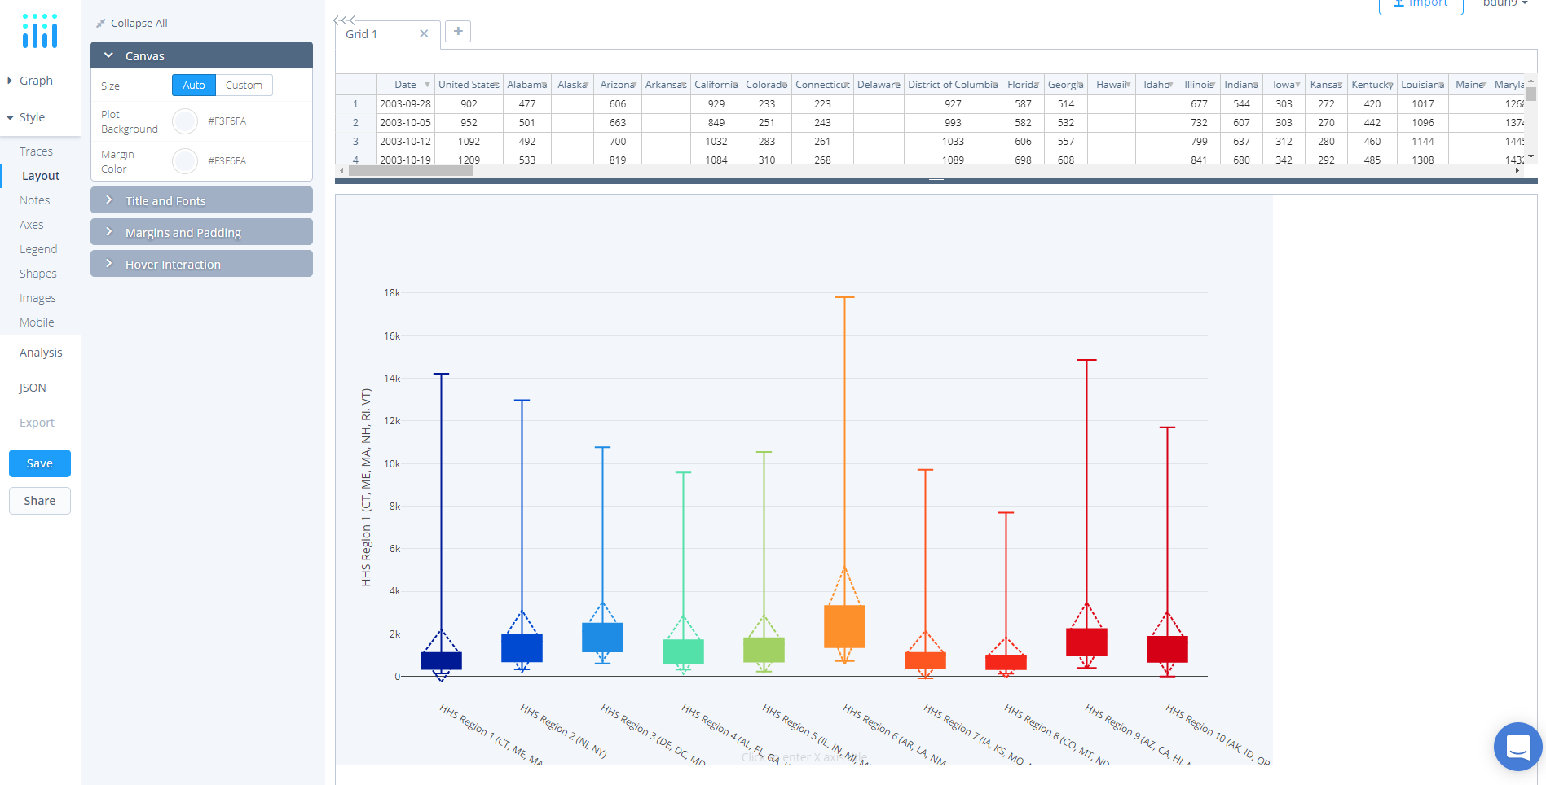Collapse the side panel with triple chevron
Viewport: 1546px width, 785px height.
[344, 20]
